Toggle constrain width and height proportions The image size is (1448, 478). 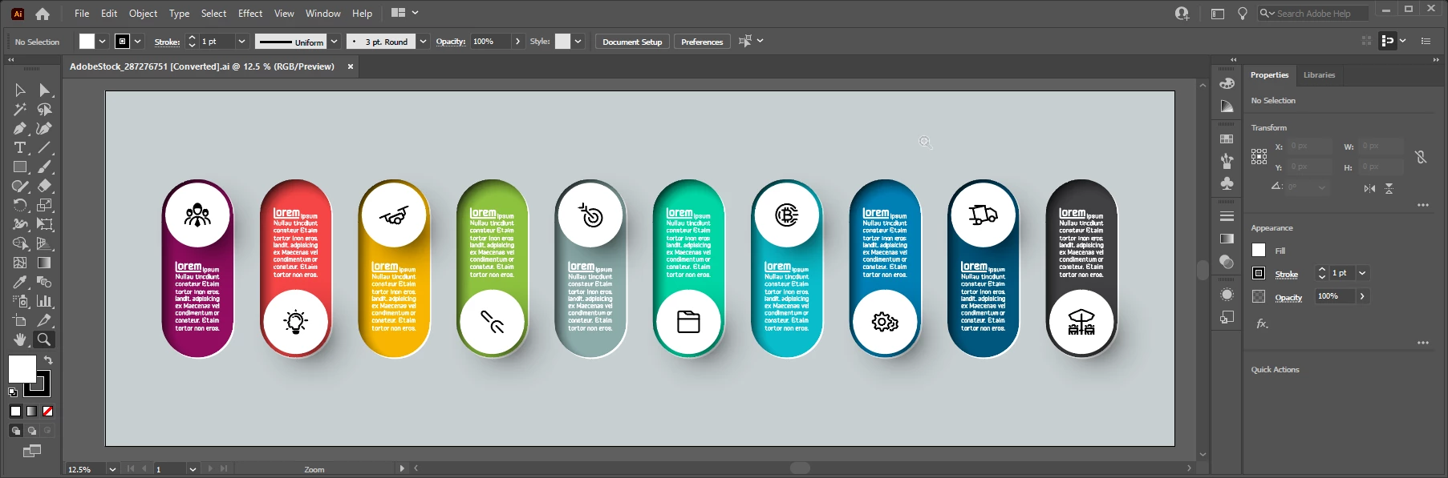(x=1421, y=157)
